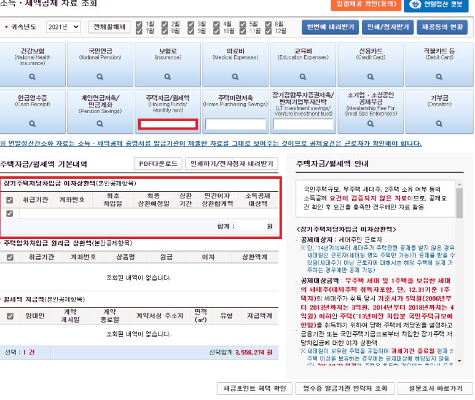Click the 설문조사 바로가기 button
This screenshot has height=400, width=475.
(x=435, y=388)
